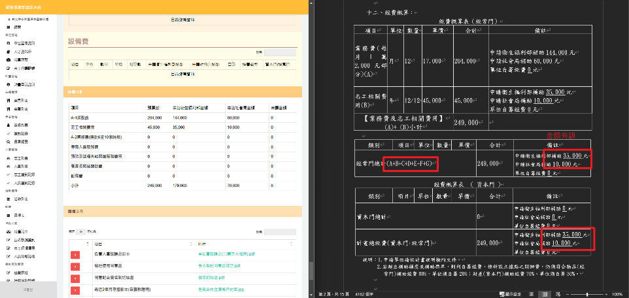Click red delete button for the 場地使用同意書 row
The width and height of the screenshot is (629, 298).
tap(75, 265)
